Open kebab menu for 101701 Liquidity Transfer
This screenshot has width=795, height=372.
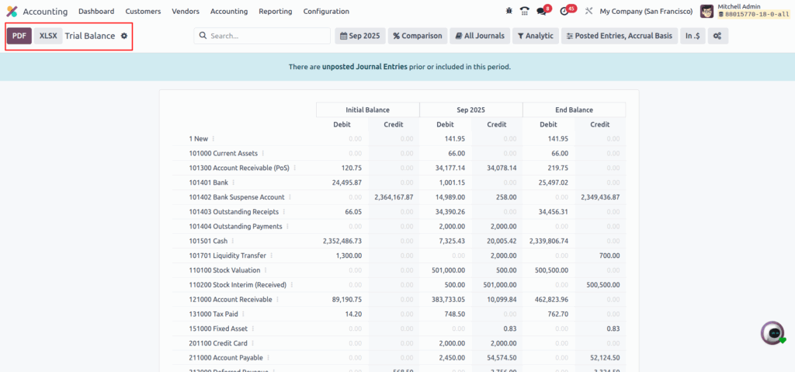tap(271, 256)
